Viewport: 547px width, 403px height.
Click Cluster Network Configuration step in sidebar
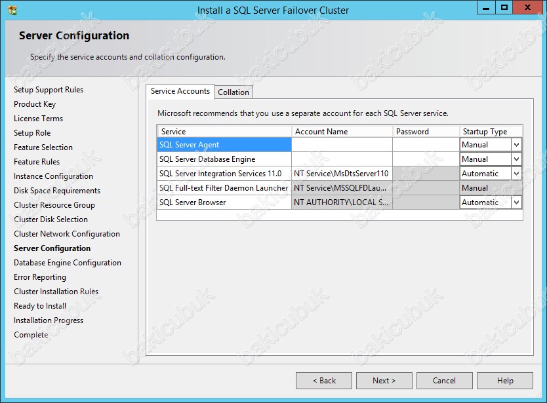67,234
